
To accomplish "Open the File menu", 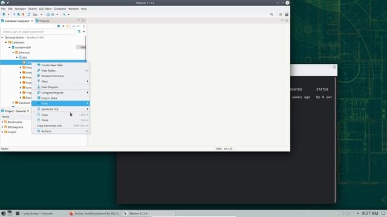I will click(4, 8).
